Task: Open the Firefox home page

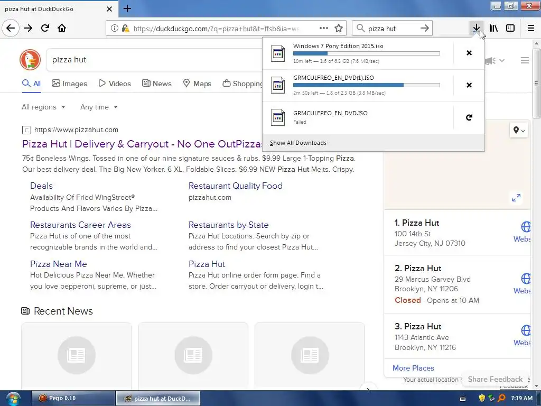Action: click(x=62, y=29)
